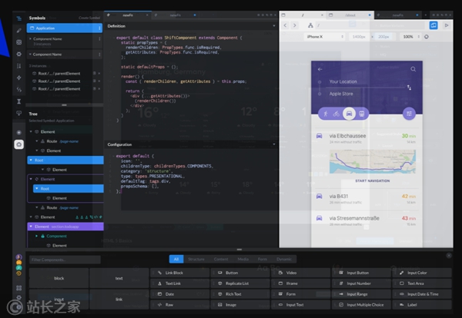Image resolution: width=462 pixels, height=318 pixels.
Task: Click the search icon in phone preview
Action: (413, 69)
